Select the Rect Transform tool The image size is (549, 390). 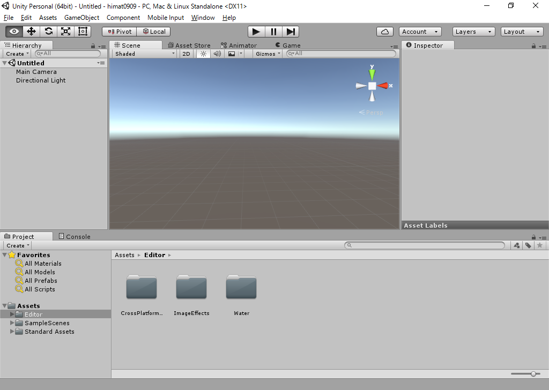(x=83, y=32)
